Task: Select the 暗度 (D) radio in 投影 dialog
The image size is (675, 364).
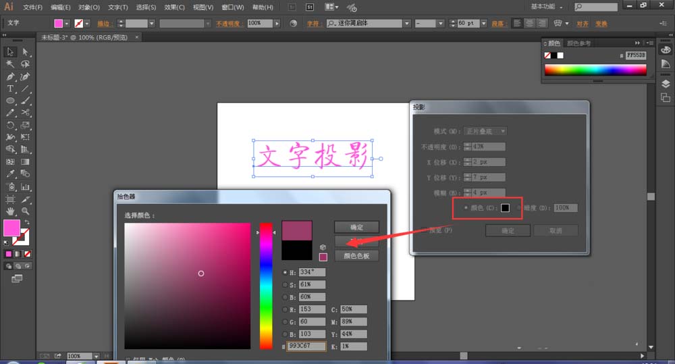Action: (518, 207)
